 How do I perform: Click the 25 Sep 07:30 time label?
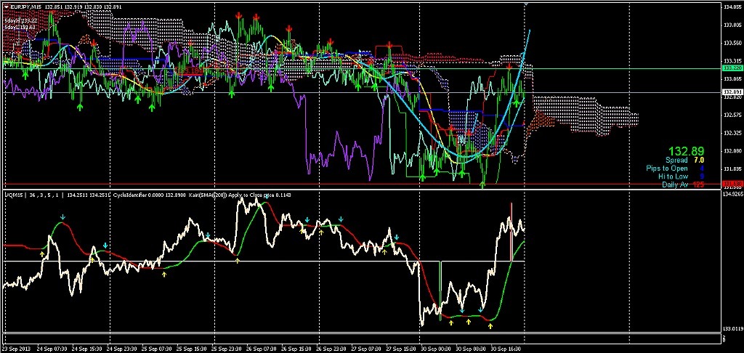(x=158, y=348)
